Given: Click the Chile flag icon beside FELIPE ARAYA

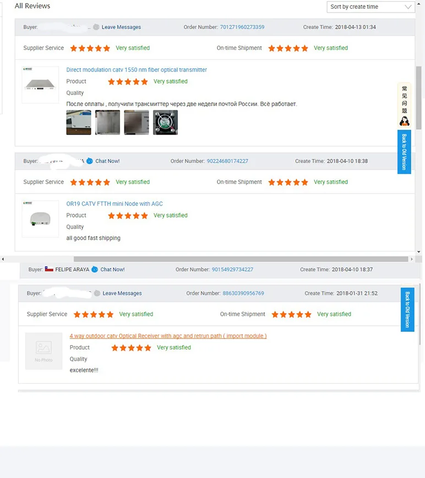Looking at the screenshot, I should [x=49, y=269].
